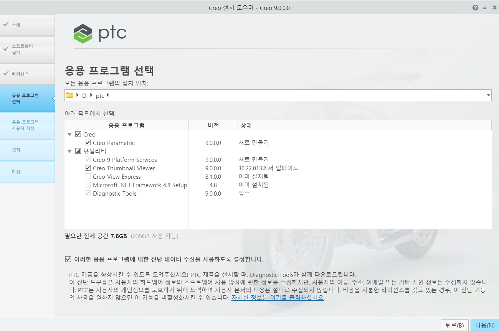Click the 8.1.0.0 version value
The width and height of the screenshot is (499, 331).
[x=213, y=177]
